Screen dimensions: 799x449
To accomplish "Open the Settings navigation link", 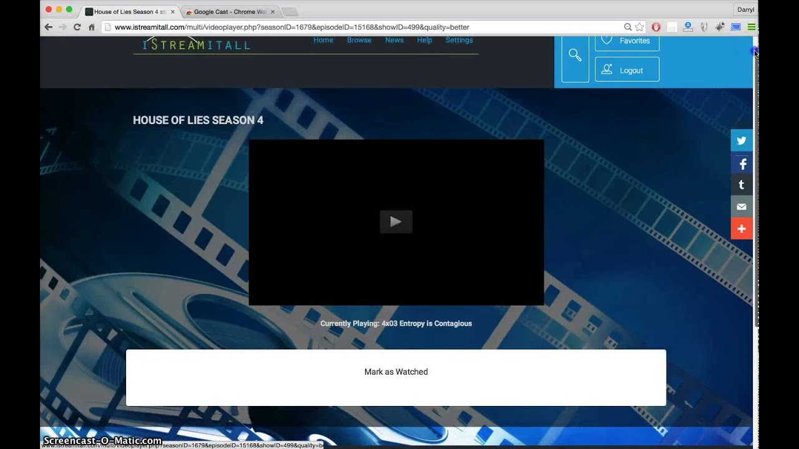I will [x=459, y=40].
